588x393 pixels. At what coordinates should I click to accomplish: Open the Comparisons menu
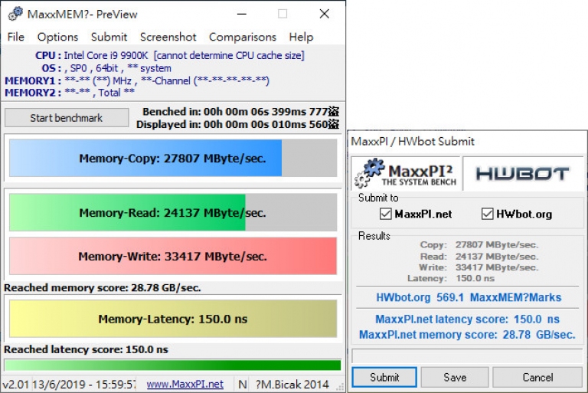click(x=242, y=38)
